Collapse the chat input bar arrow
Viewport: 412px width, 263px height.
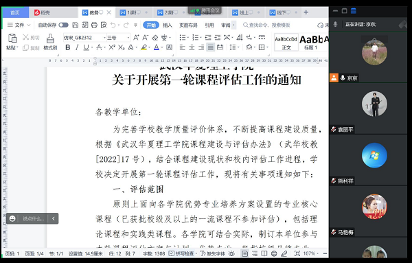pyautogui.click(x=54, y=218)
